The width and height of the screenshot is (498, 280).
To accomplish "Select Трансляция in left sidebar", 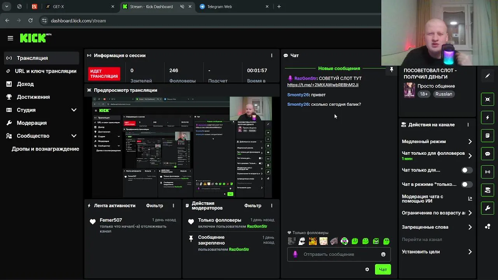I will tap(41, 58).
